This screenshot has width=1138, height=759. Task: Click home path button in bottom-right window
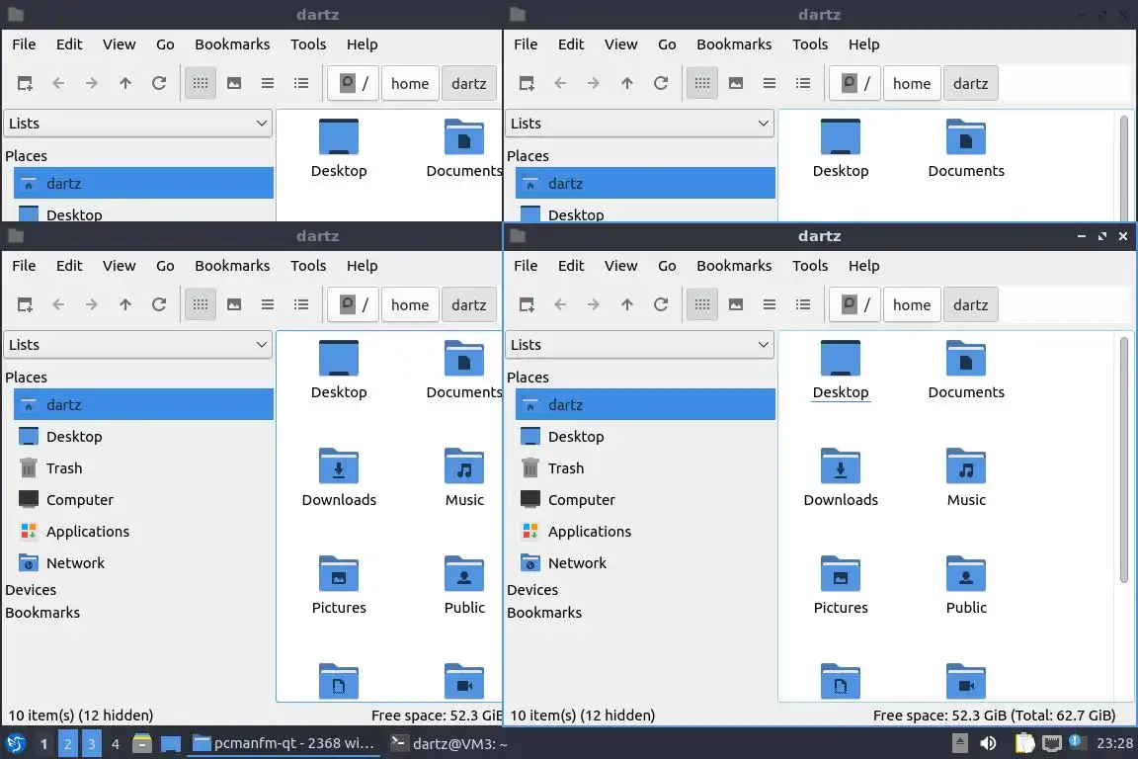coord(912,304)
